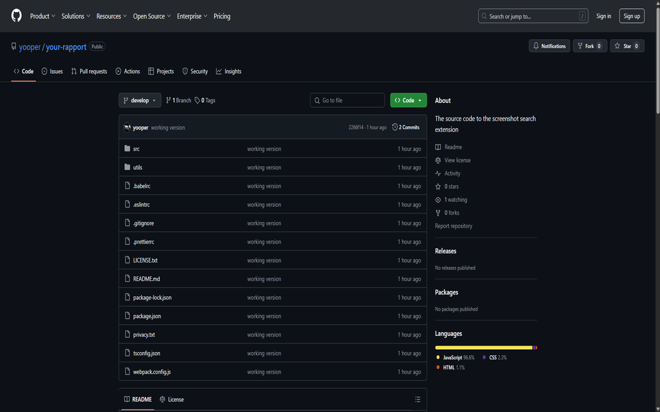This screenshot has height=412, width=660.
Task: Open the green Code dropdown button
Action: [x=408, y=100]
